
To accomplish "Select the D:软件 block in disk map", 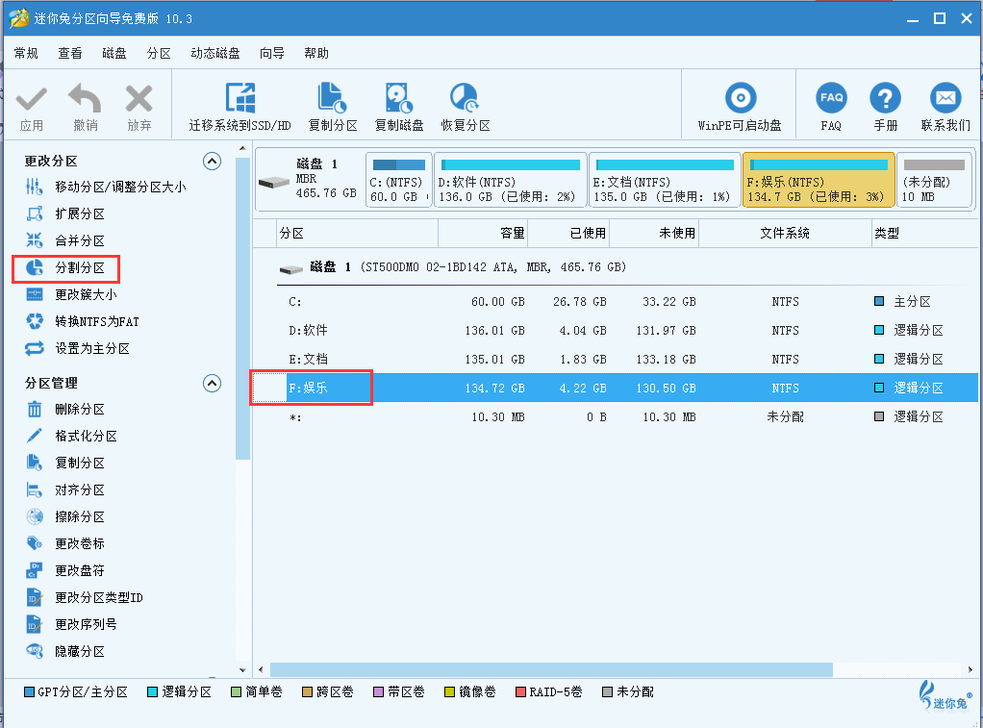I will 511,180.
